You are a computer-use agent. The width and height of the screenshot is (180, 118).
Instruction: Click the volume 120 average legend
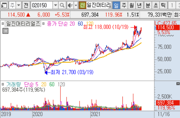[61, 84]
